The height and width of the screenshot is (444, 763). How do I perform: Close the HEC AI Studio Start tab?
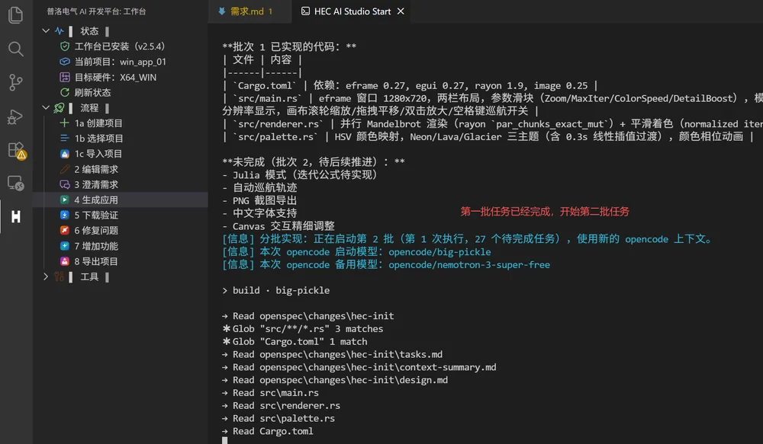click(x=401, y=11)
